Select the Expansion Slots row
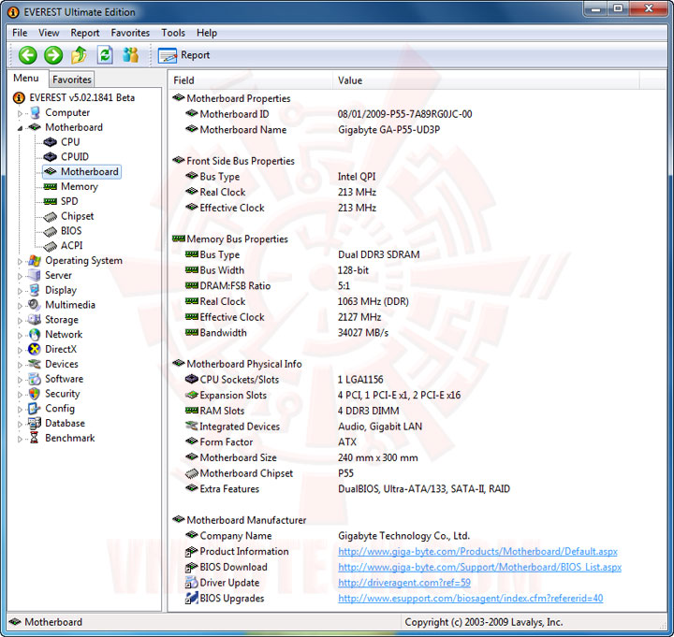Image resolution: width=674 pixels, height=637 pixels. pos(416,395)
